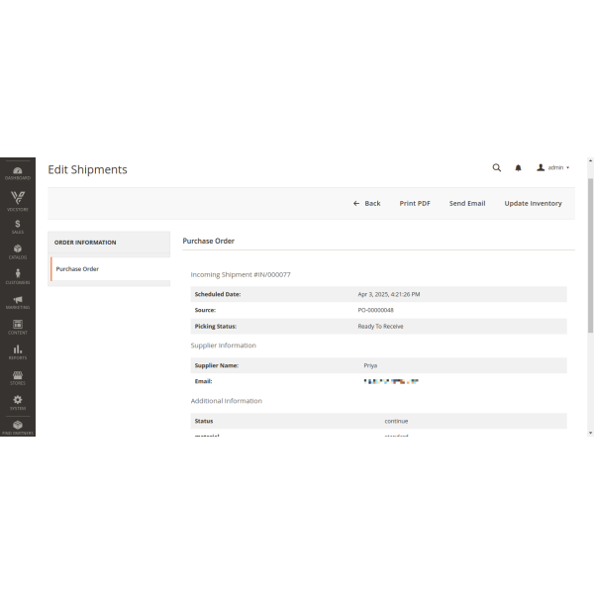Click the Print PDF button

pos(415,203)
